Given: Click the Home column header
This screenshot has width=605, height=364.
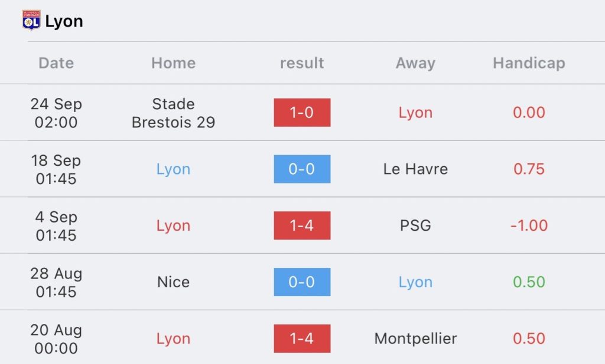Looking at the screenshot, I should point(173,63).
